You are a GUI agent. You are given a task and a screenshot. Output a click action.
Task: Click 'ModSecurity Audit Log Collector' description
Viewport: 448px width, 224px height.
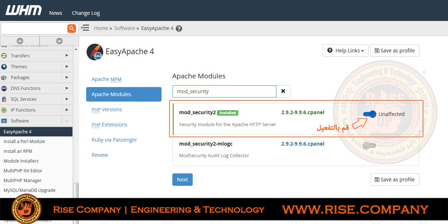(214, 156)
